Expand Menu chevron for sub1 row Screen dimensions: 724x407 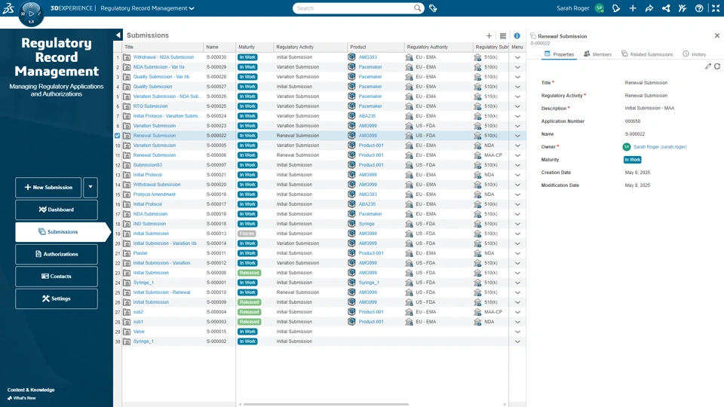point(517,322)
